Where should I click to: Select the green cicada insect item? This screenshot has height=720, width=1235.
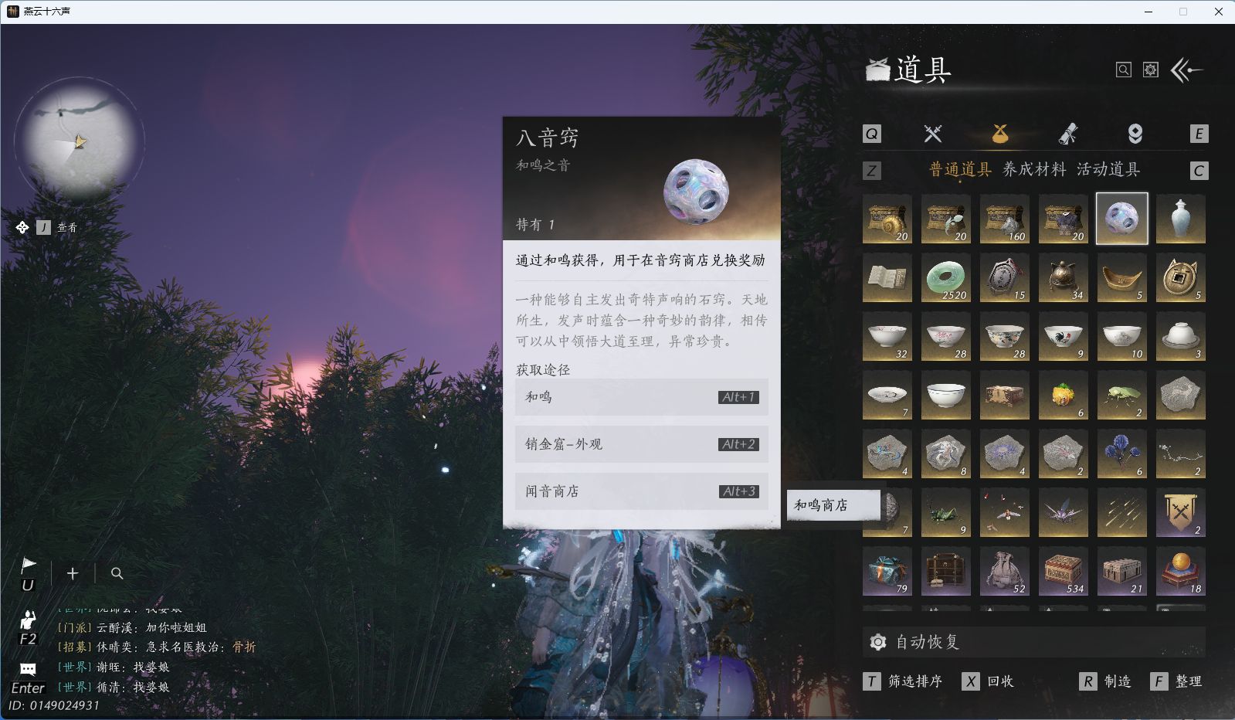click(1121, 395)
